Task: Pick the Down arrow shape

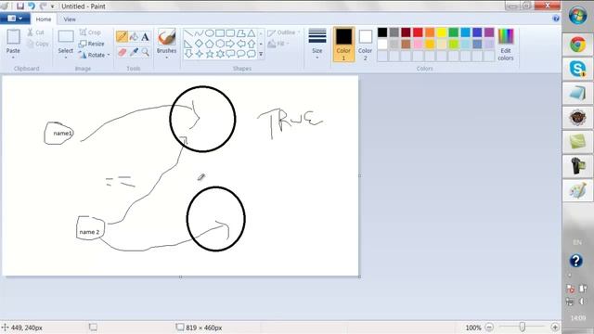Action: pos(188,54)
